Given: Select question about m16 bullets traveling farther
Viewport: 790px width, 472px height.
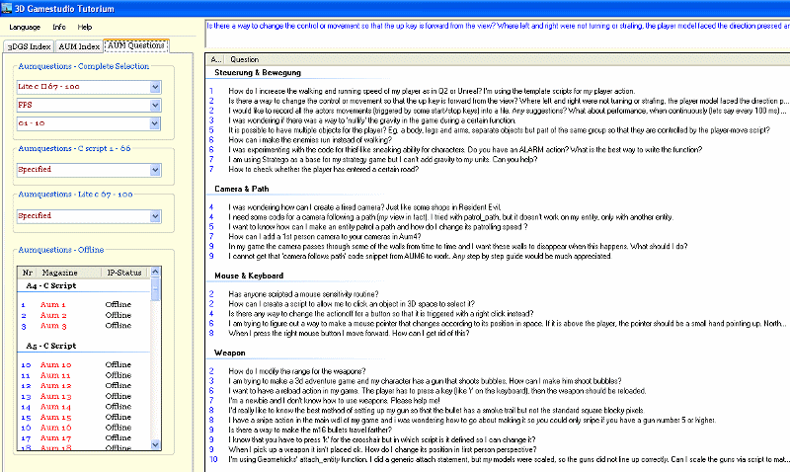Looking at the screenshot, I should 310,431.
